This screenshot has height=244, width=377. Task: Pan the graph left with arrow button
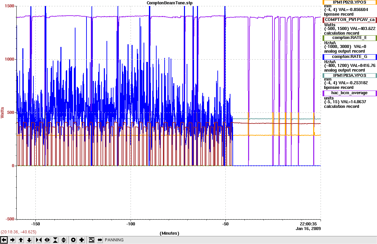[x=4, y=240]
